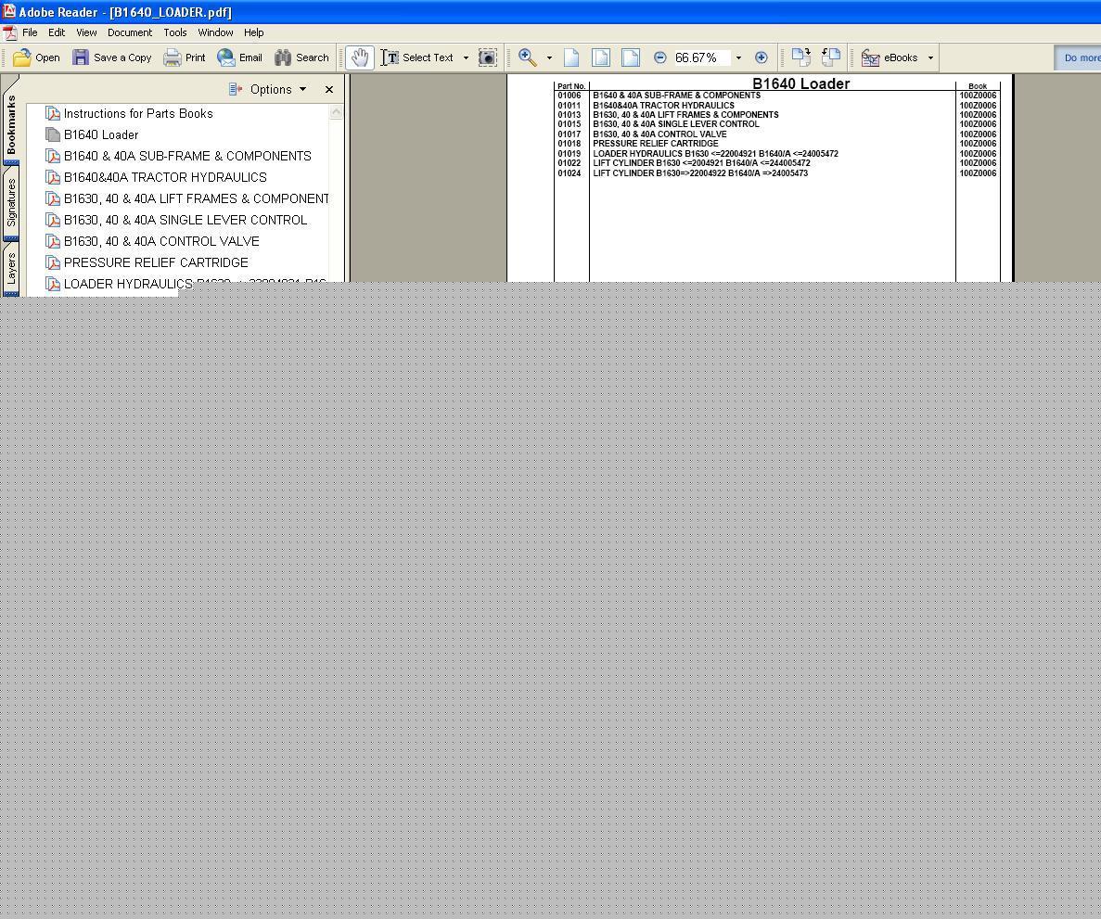
Task: Click the zoom out minus button
Action: tap(660, 57)
